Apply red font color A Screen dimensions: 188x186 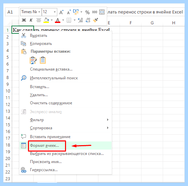tap(58, 20)
